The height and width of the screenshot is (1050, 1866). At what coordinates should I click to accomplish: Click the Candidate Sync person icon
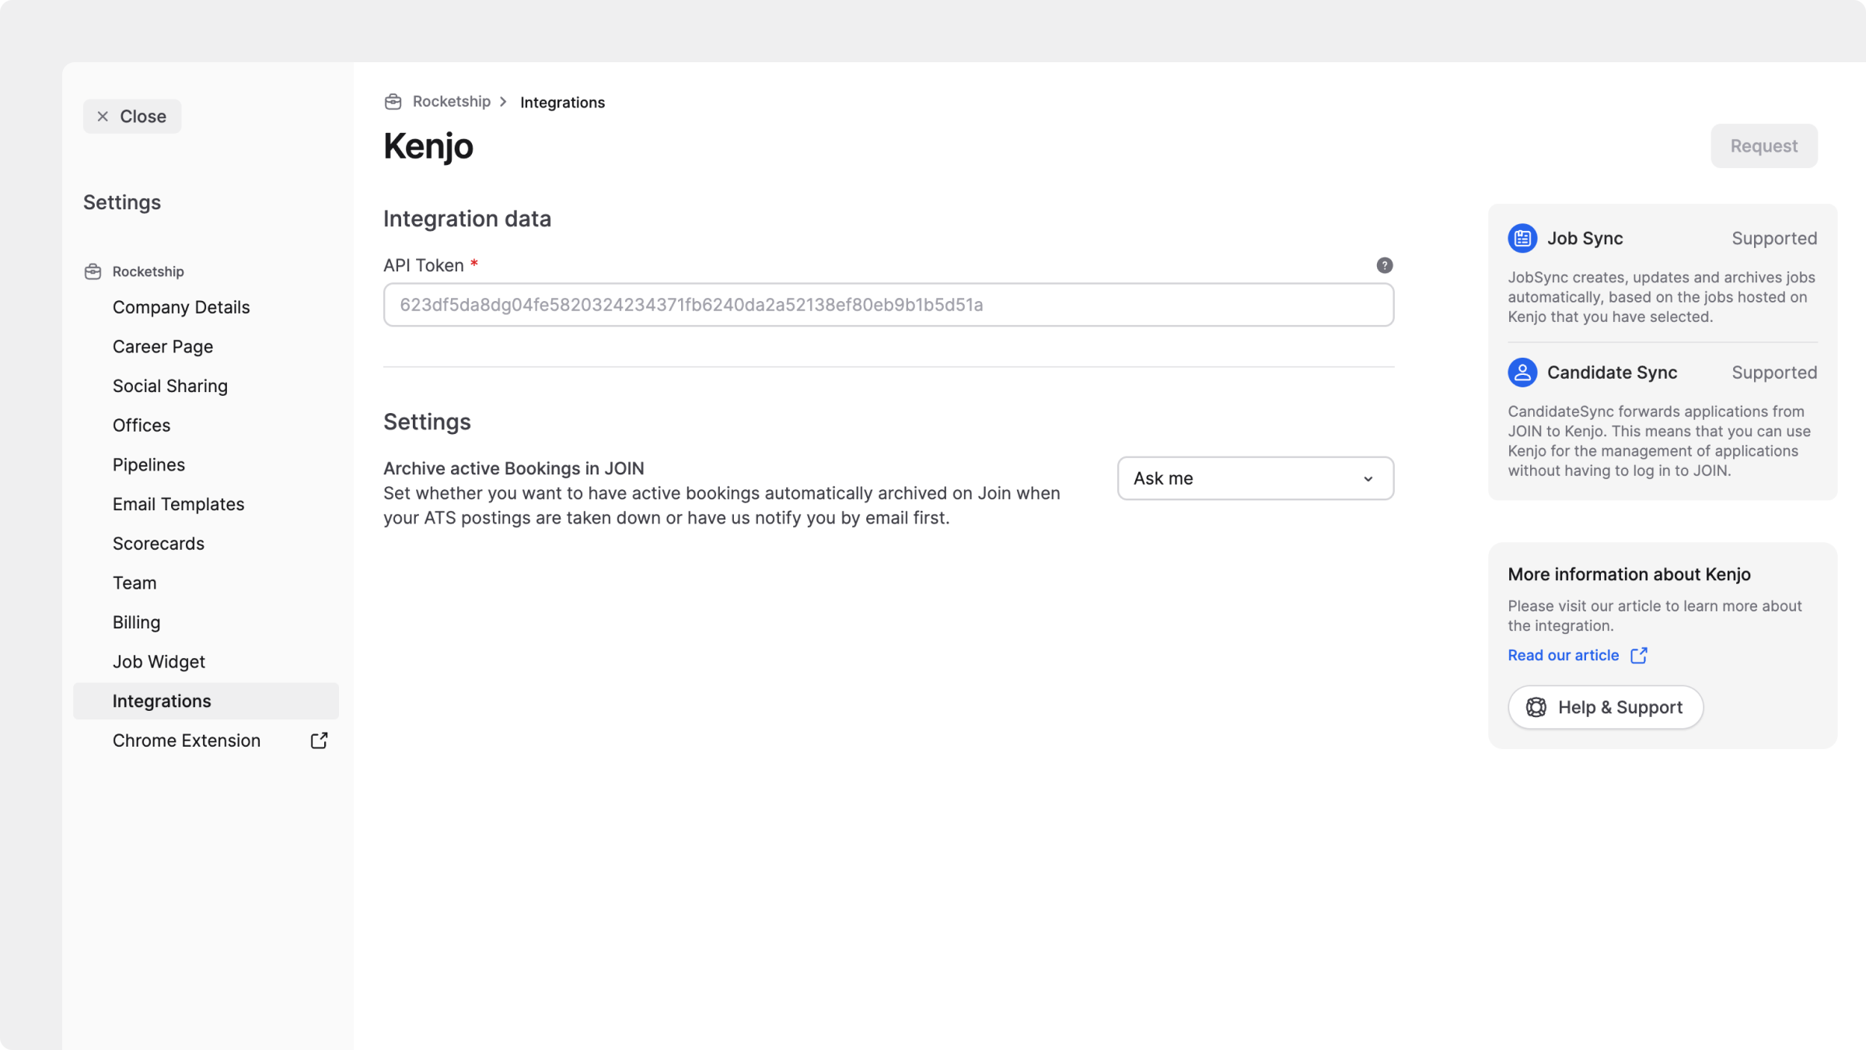point(1522,373)
